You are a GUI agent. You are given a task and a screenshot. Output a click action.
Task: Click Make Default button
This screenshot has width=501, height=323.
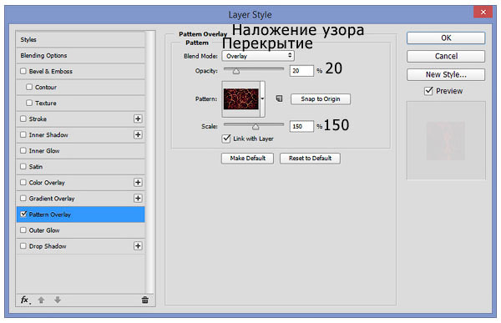click(x=247, y=158)
